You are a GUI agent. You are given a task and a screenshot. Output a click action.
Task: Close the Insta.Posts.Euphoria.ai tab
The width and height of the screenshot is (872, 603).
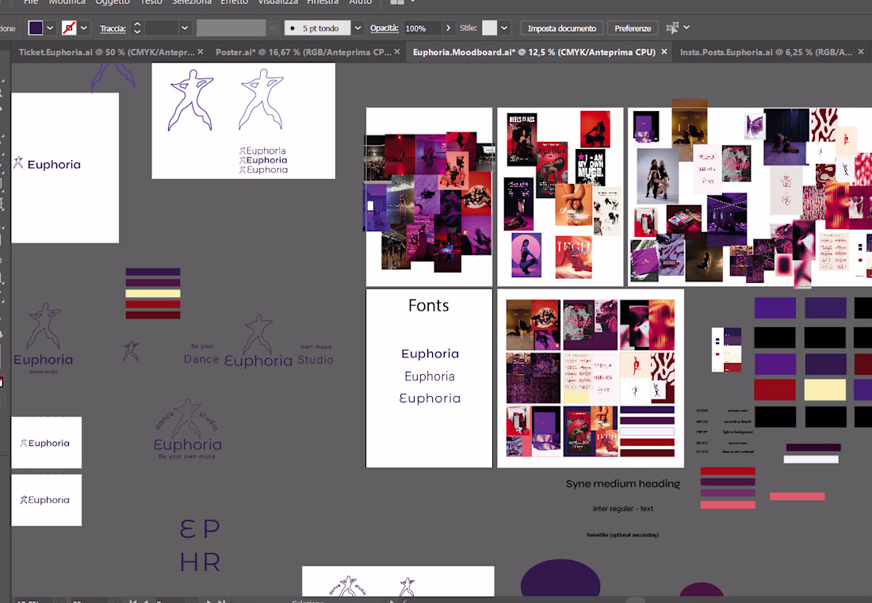click(x=861, y=52)
